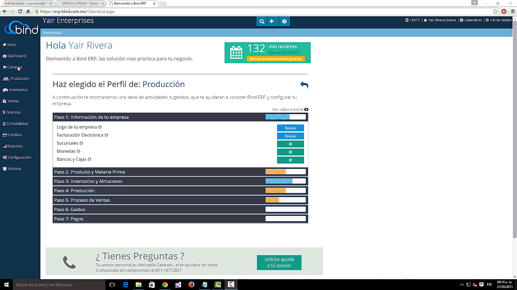
Task: Expand Paso 2: Producto y Materia Prima
Action: 180,172
